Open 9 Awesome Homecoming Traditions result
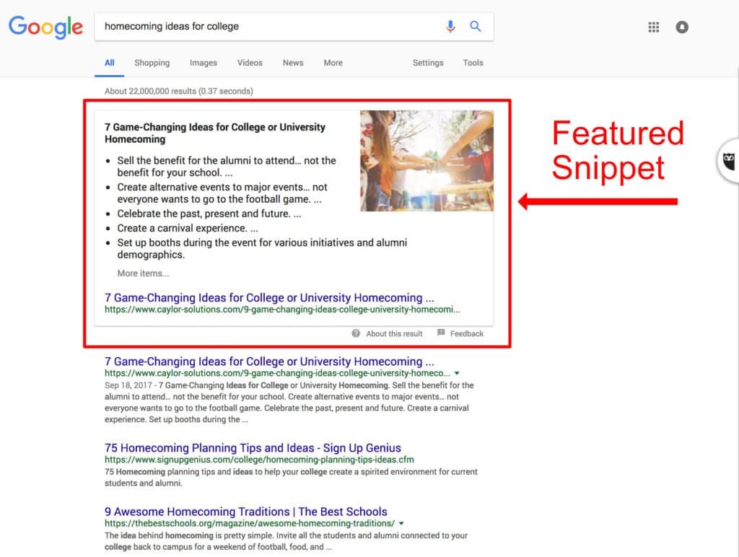 pos(245,512)
